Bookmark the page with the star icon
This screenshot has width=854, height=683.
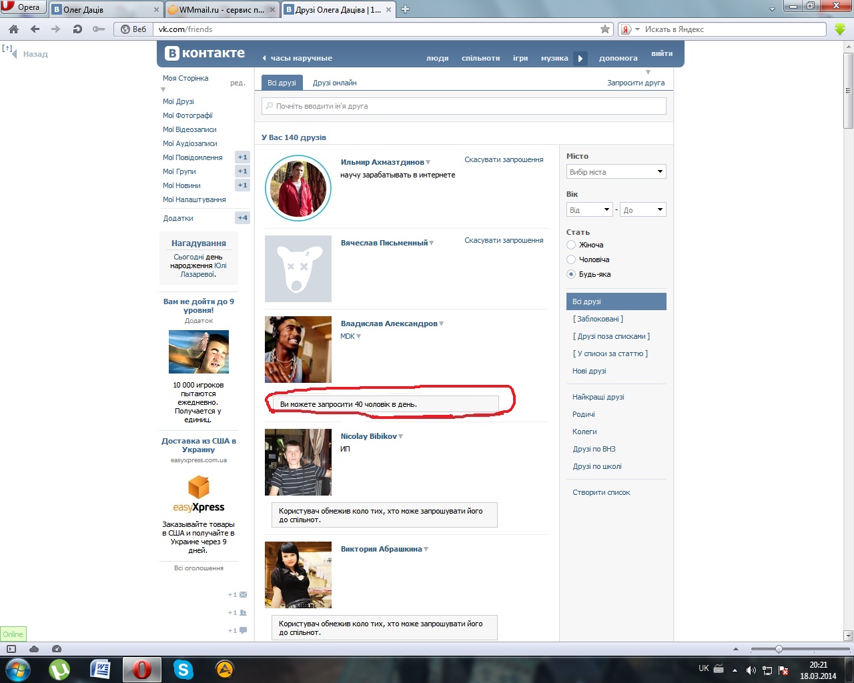click(605, 29)
